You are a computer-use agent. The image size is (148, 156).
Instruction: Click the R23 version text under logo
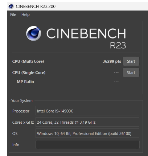pos(118,46)
